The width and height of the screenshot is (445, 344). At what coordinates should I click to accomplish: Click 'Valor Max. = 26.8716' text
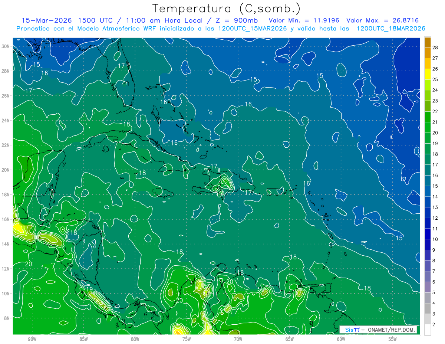tap(382, 20)
